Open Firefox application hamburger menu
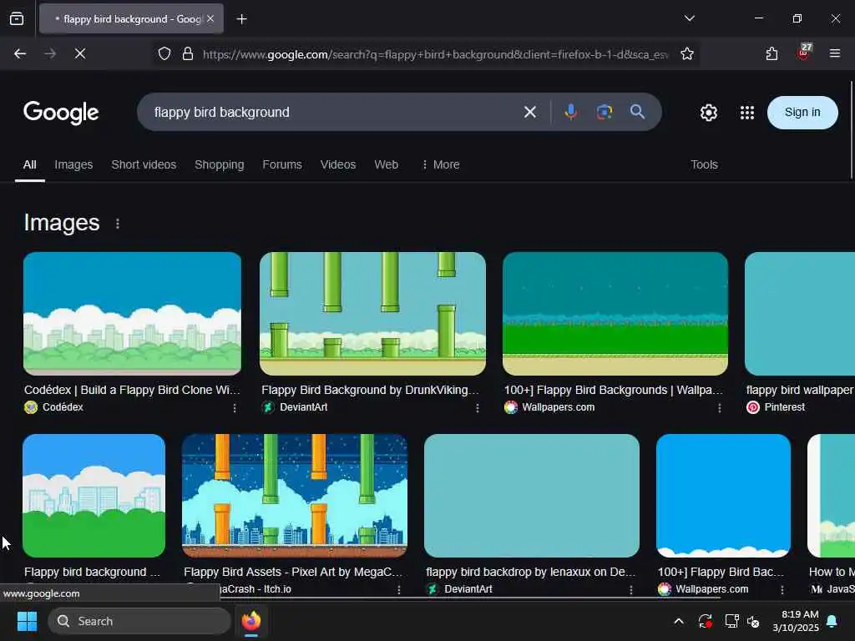The height and width of the screenshot is (641, 855). click(834, 53)
